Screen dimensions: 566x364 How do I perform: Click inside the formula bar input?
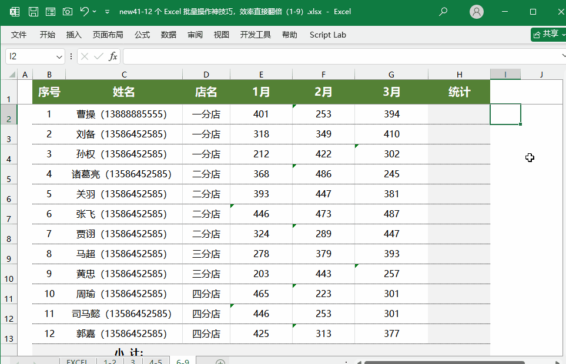tap(343, 56)
